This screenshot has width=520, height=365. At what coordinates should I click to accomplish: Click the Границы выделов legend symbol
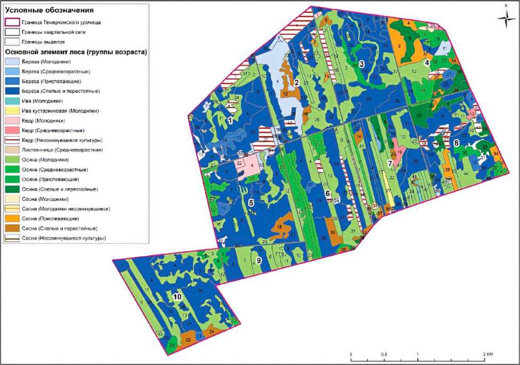click(12, 42)
